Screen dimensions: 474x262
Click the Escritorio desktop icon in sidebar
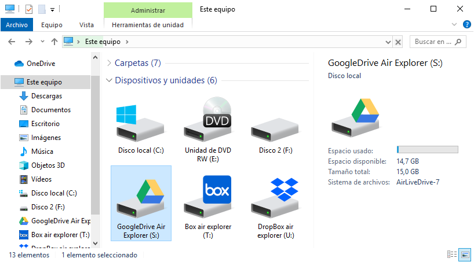point(24,124)
